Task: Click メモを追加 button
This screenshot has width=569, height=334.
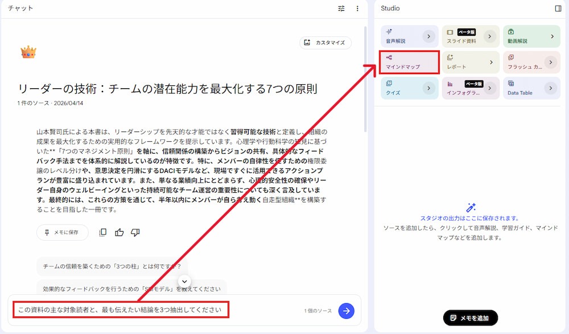Action: 471,318
